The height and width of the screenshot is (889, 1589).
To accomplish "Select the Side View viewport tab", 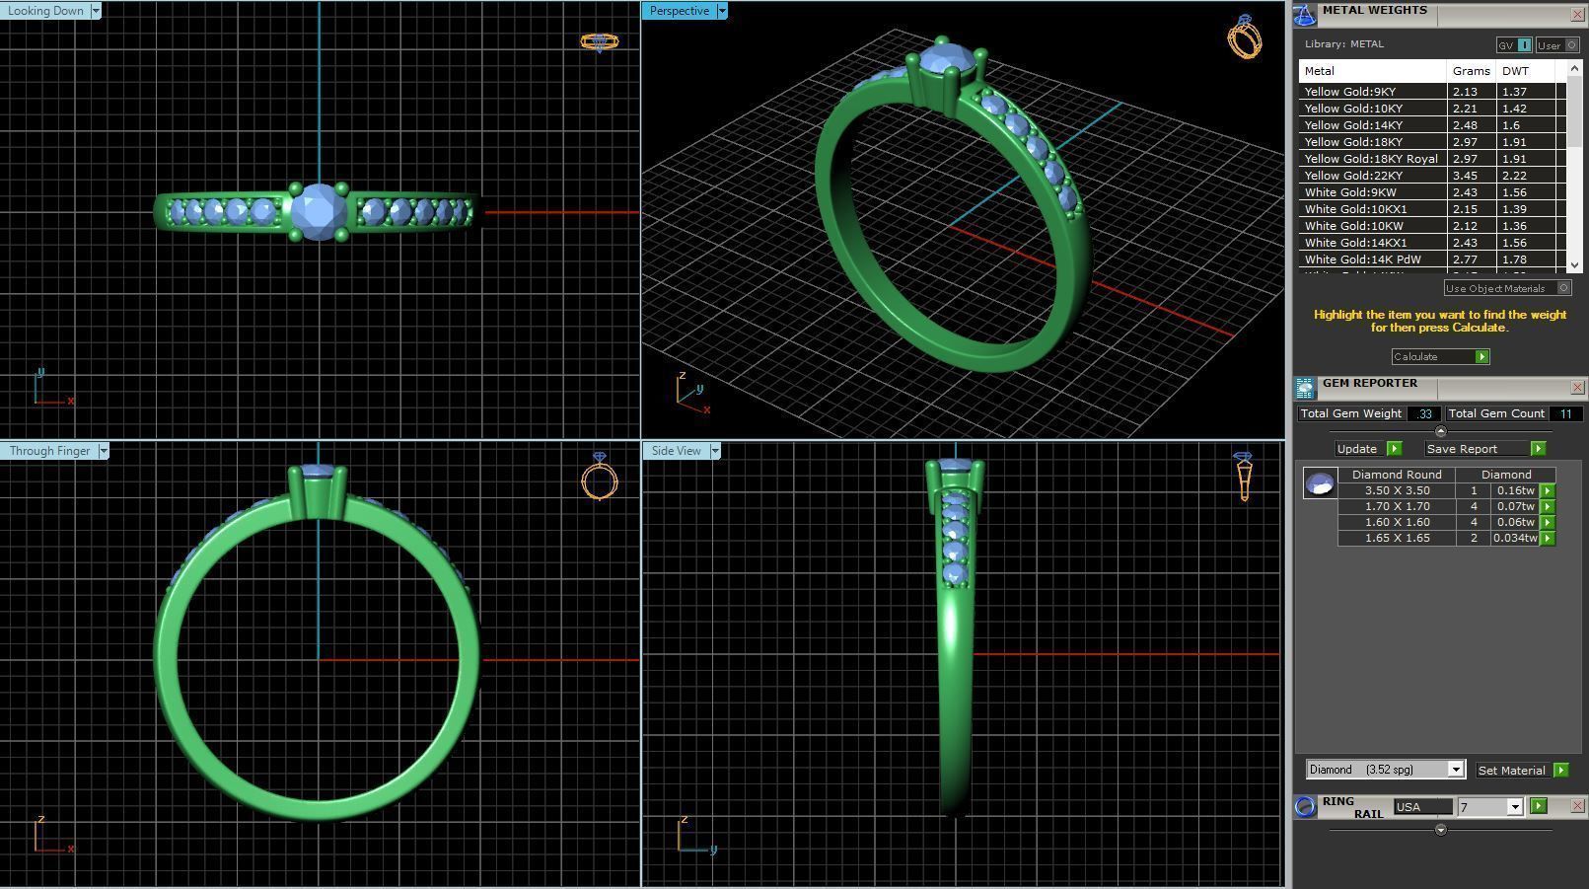I will 676,451.
